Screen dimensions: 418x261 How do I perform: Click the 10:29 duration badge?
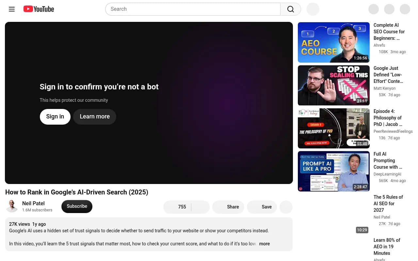click(362, 230)
